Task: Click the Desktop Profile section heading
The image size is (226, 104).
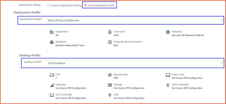Action: 30,55
